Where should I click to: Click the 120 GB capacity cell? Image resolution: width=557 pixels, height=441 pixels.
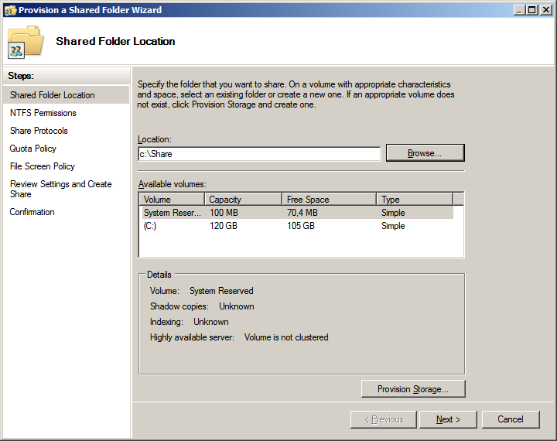[224, 226]
